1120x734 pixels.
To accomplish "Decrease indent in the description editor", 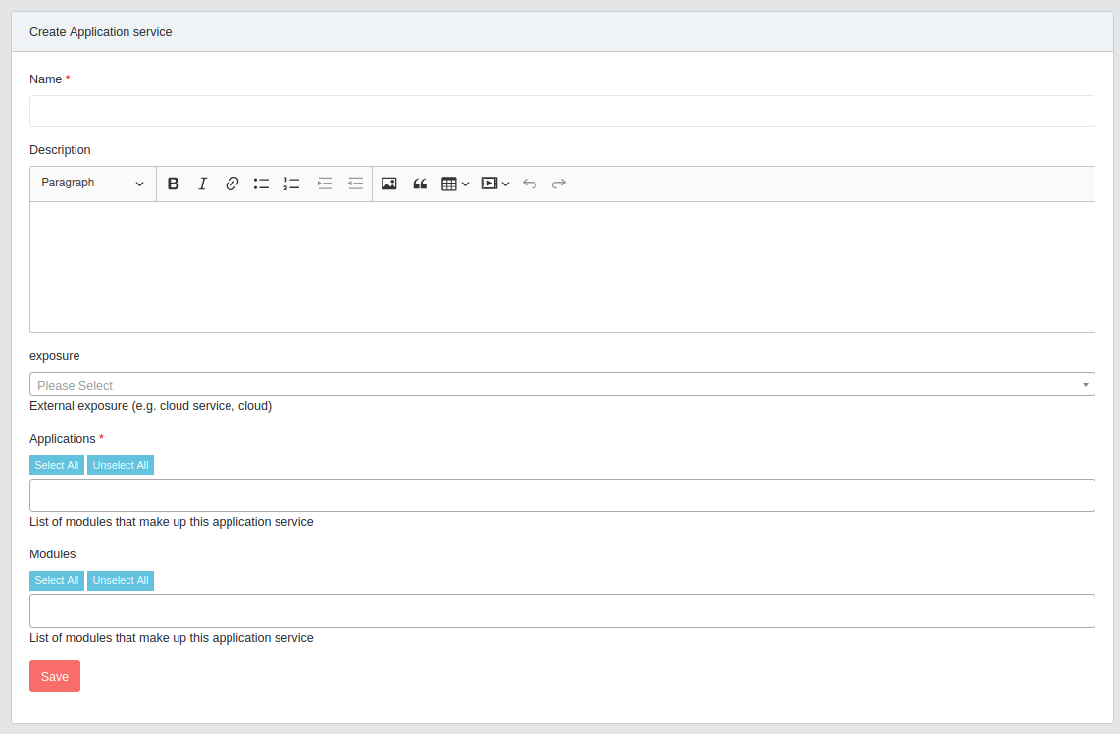I will point(355,183).
